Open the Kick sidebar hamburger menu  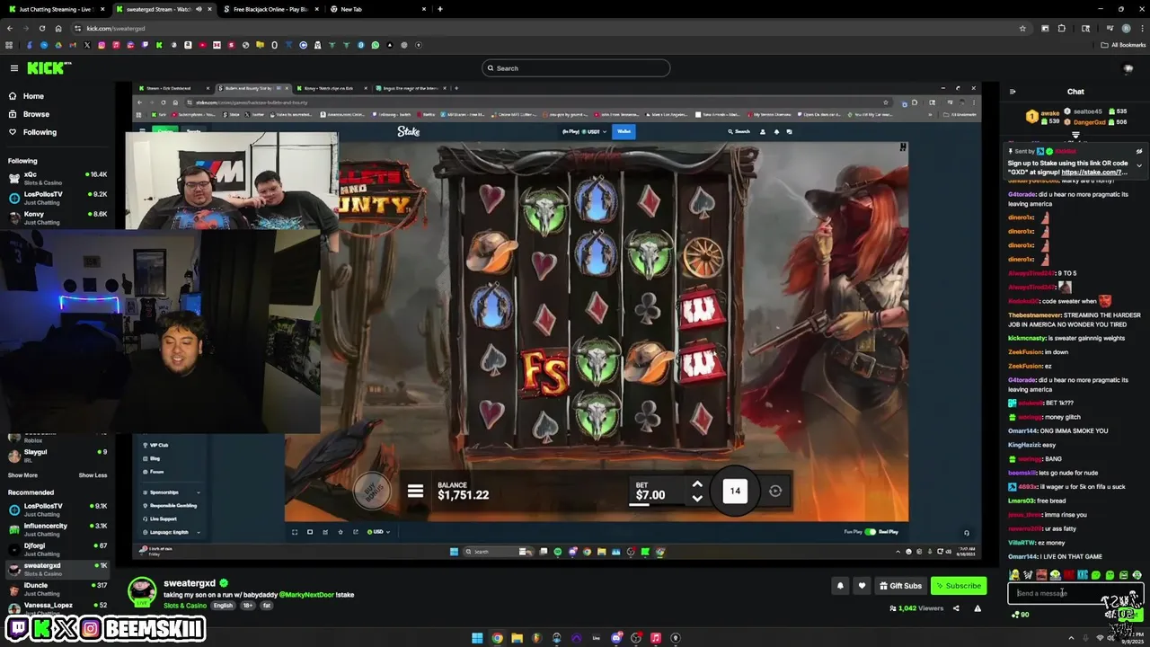coord(14,68)
